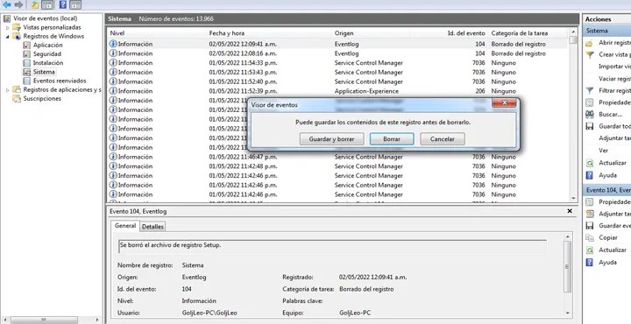Open the Ver action submenu

tap(603, 151)
